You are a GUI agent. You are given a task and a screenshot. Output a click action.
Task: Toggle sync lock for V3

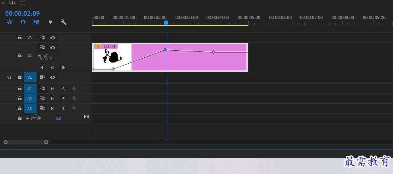(42, 38)
